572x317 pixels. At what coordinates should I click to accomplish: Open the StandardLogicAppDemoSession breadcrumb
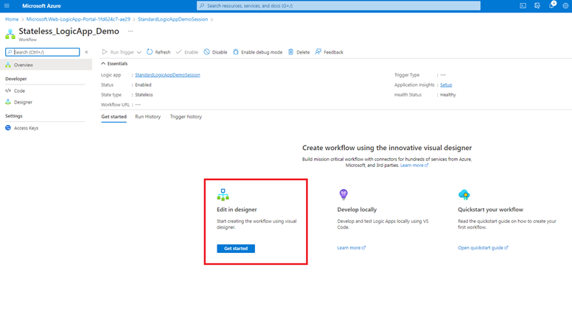coord(173,19)
